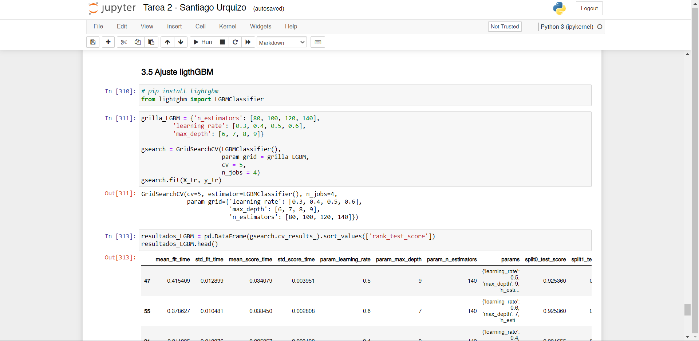
Task: Copy selected cells icon
Action: pos(138,42)
